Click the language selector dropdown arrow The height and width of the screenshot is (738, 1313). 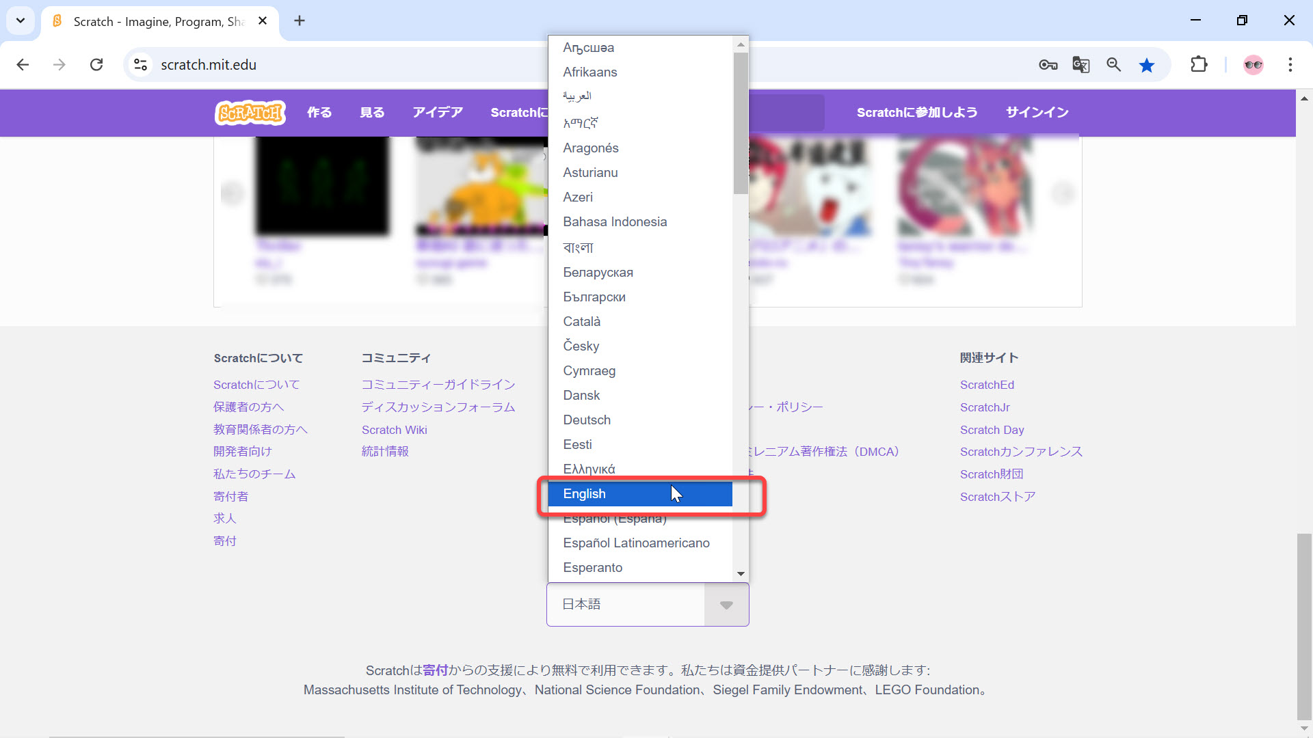click(726, 605)
